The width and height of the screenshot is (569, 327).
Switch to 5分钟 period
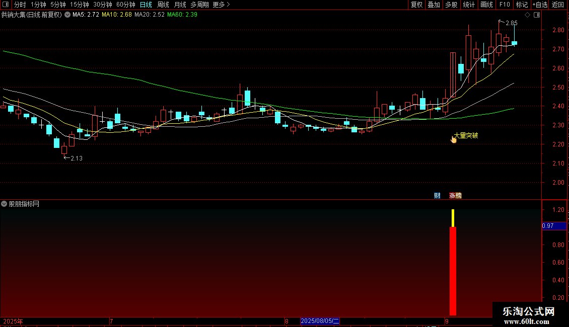58,5
